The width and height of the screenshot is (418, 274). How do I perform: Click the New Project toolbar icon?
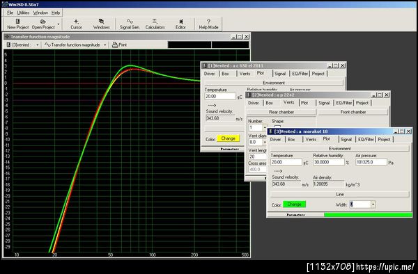(x=17, y=24)
